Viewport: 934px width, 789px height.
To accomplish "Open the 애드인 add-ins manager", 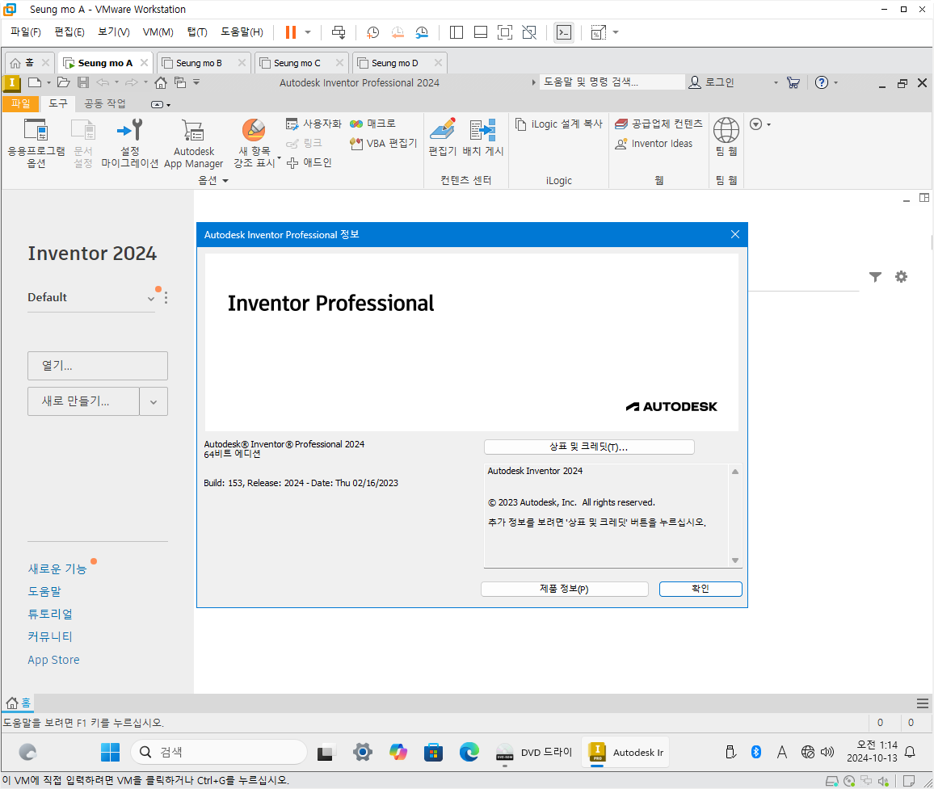I will [x=309, y=162].
